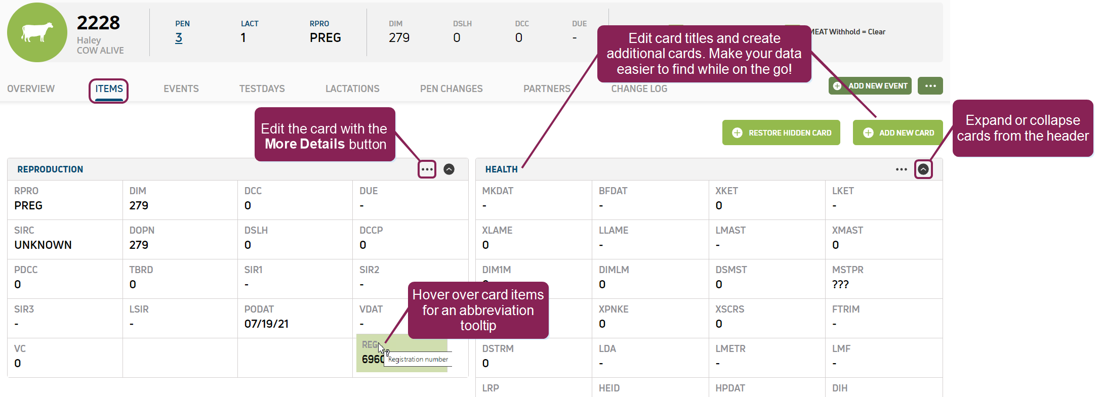
Task: Go to the Lactations tab
Action: 352,89
